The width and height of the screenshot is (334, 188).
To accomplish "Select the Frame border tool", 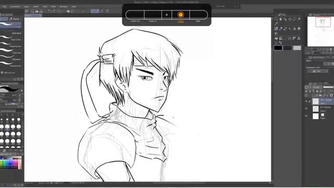I will click(x=290, y=38).
